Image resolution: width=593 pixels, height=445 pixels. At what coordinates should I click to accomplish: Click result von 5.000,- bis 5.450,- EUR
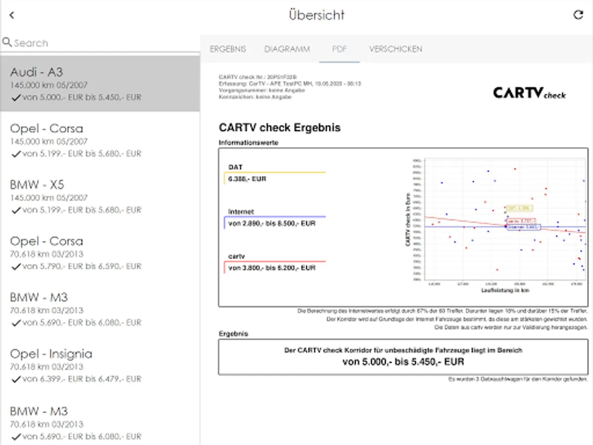coord(403,362)
